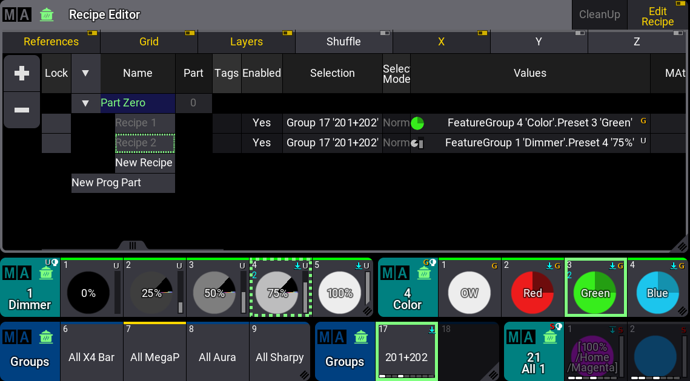The height and width of the screenshot is (381, 690).
Task: Open the All 1 preset pool icon
Action: 533,351
